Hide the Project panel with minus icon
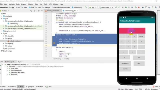This screenshot has width=160, height=90. coord(42,11)
